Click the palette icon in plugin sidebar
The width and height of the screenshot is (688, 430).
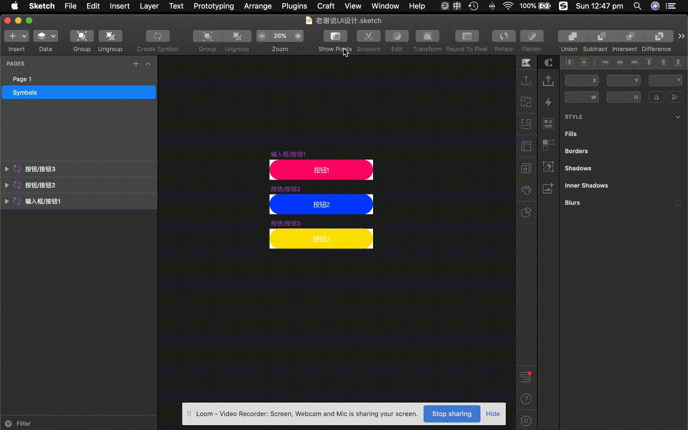[x=526, y=190]
